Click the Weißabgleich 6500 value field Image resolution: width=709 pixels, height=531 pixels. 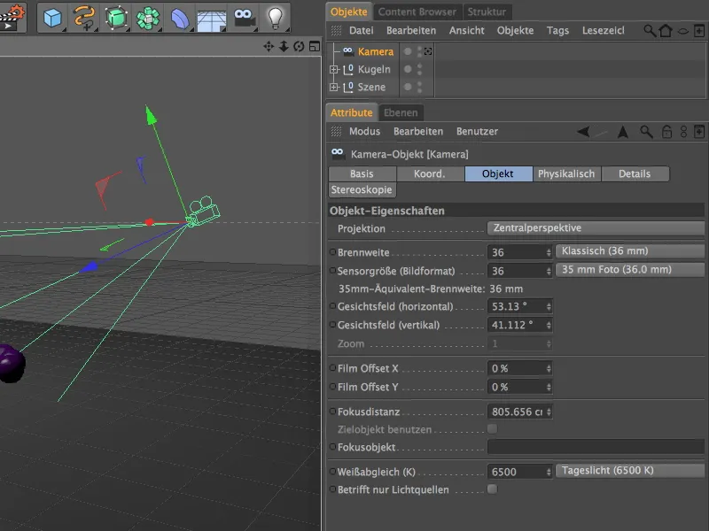click(516, 472)
